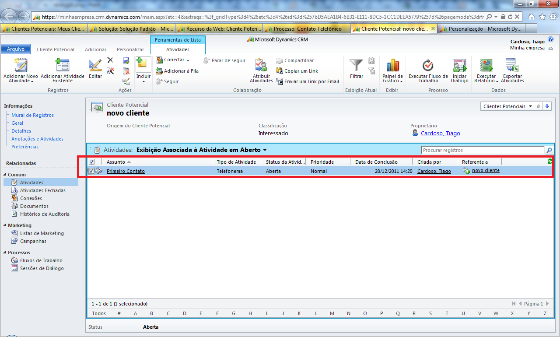
Task: Click the Adicionar Atividade Existente icon
Action: click(x=63, y=66)
